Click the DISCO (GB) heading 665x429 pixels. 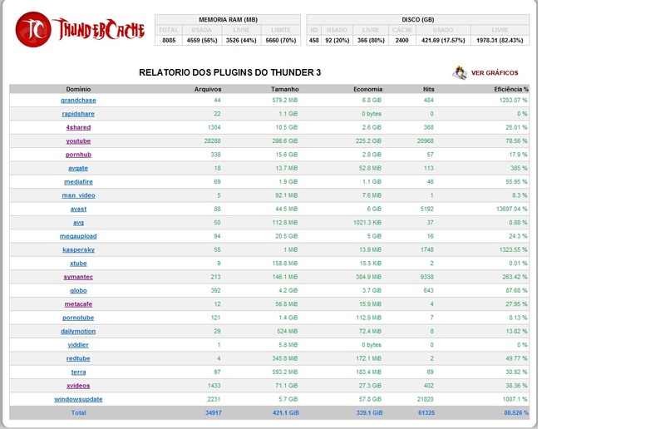(418, 19)
